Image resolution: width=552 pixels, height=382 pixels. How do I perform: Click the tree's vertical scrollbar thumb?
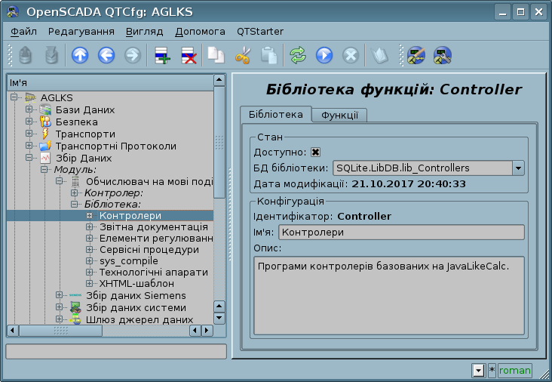tap(219, 142)
